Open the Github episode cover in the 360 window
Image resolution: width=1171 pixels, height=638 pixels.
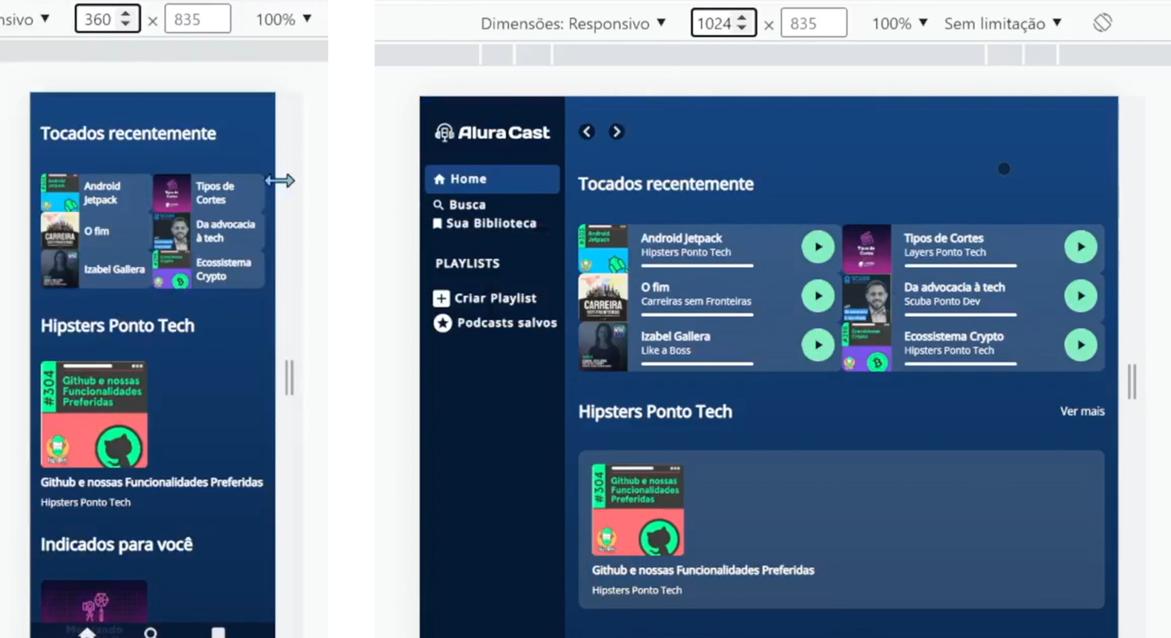tap(94, 414)
